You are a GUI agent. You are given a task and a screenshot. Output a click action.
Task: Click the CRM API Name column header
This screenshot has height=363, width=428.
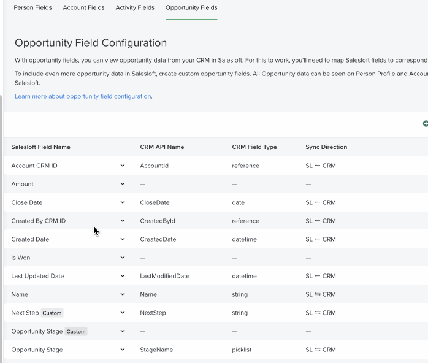point(162,147)
